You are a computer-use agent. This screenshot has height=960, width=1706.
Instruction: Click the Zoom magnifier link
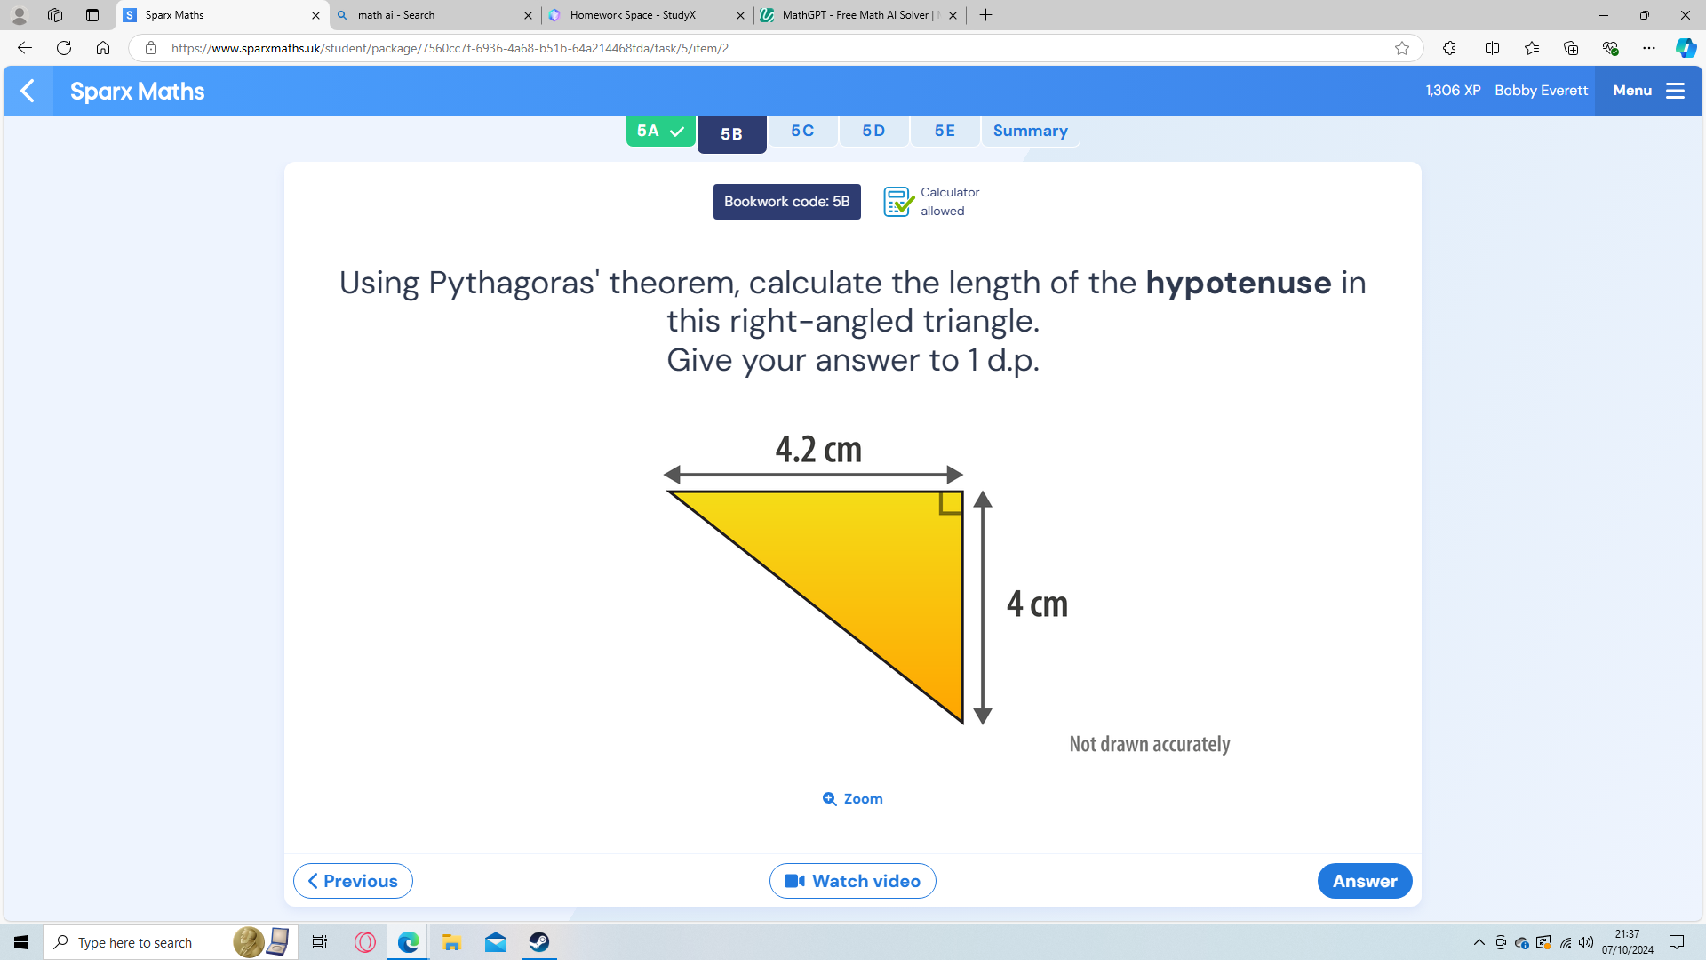(852, 798)
